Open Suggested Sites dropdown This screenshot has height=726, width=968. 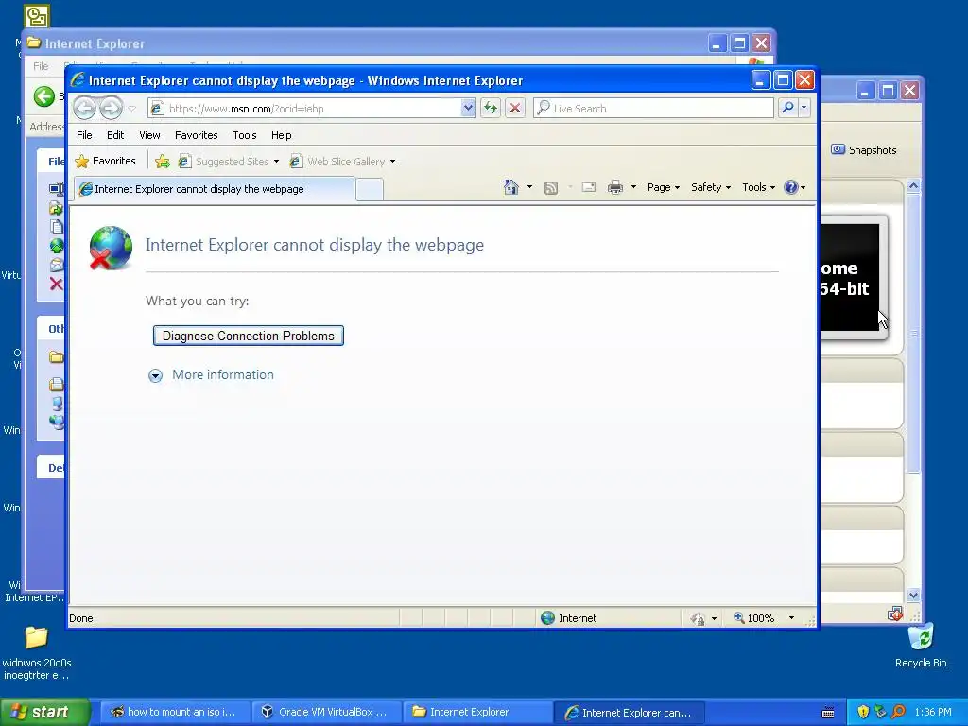pyautogui.click(x=229, y=162)
